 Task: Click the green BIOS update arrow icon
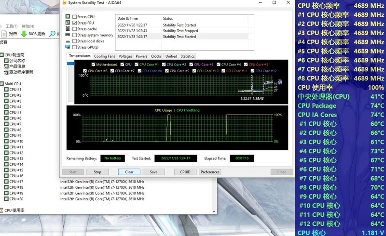pyautogui.click(x=24, y=34)
